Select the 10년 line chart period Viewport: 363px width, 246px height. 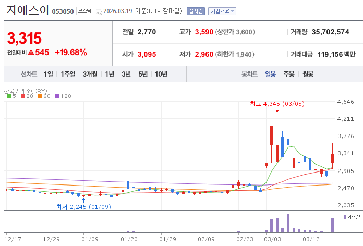[161, 74]
